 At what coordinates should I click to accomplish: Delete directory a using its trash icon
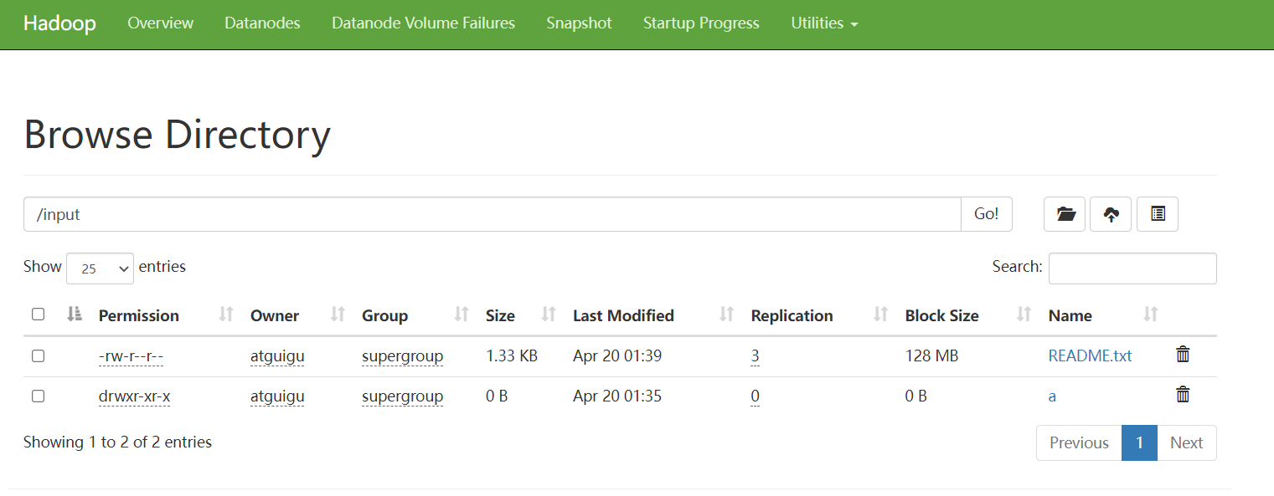click(x=1183, y=395)
